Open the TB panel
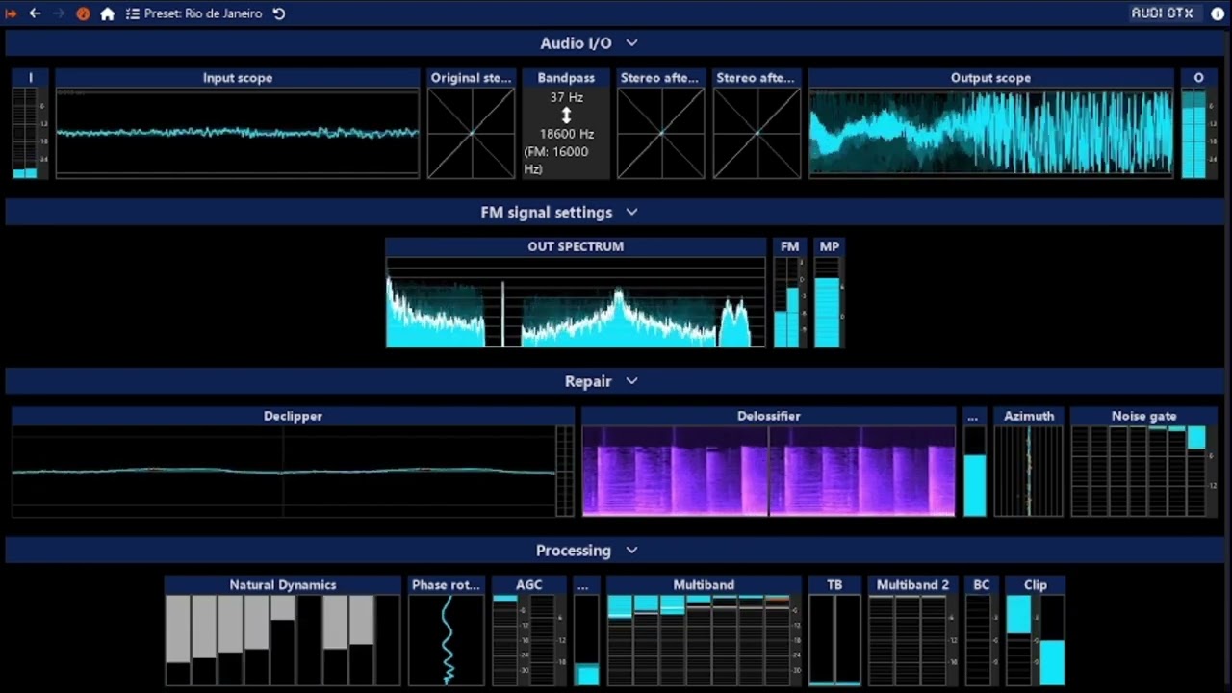The image size is (1232, 693). 834,630
